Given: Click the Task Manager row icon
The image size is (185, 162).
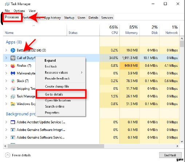Looking at the screenshot, I should pyautogui.click(x=13, y=96).
